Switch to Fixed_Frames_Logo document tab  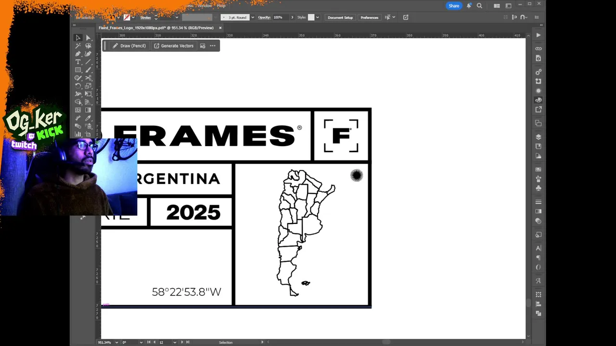pos(156,28)
